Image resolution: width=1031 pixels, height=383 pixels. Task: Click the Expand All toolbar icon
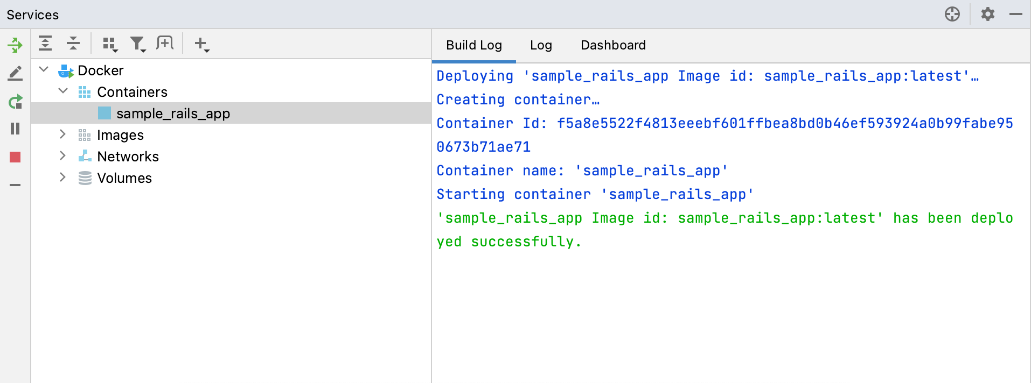click(x=45, y=43)
